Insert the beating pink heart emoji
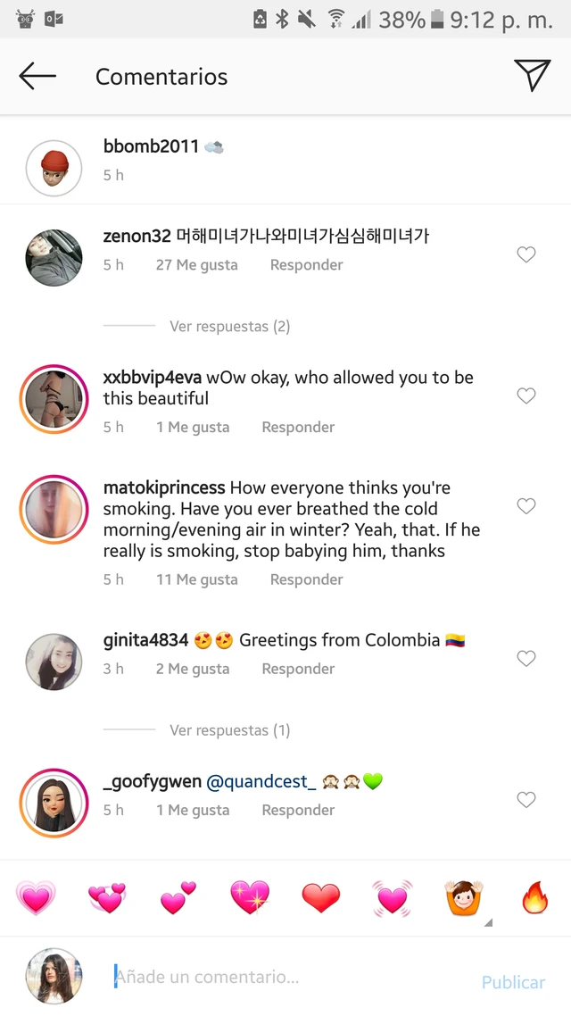571x1016 pixels. tap(393, 898)
